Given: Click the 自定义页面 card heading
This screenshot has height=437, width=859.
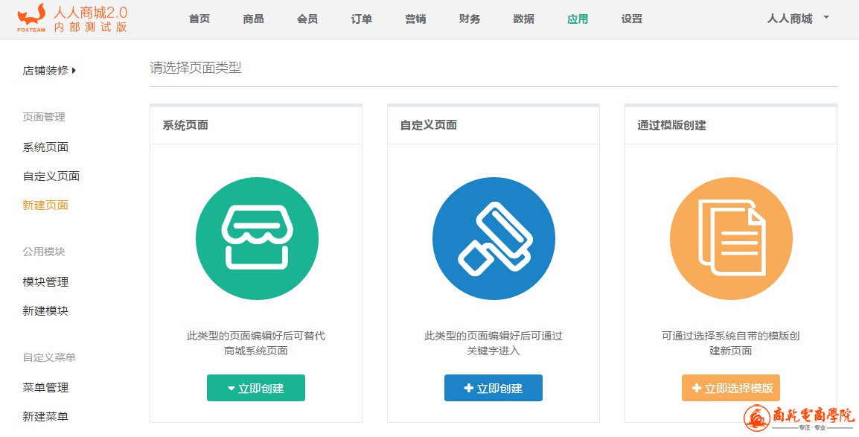Looking at the screenshot, I should pyautogui.click(x=429, y=125).
